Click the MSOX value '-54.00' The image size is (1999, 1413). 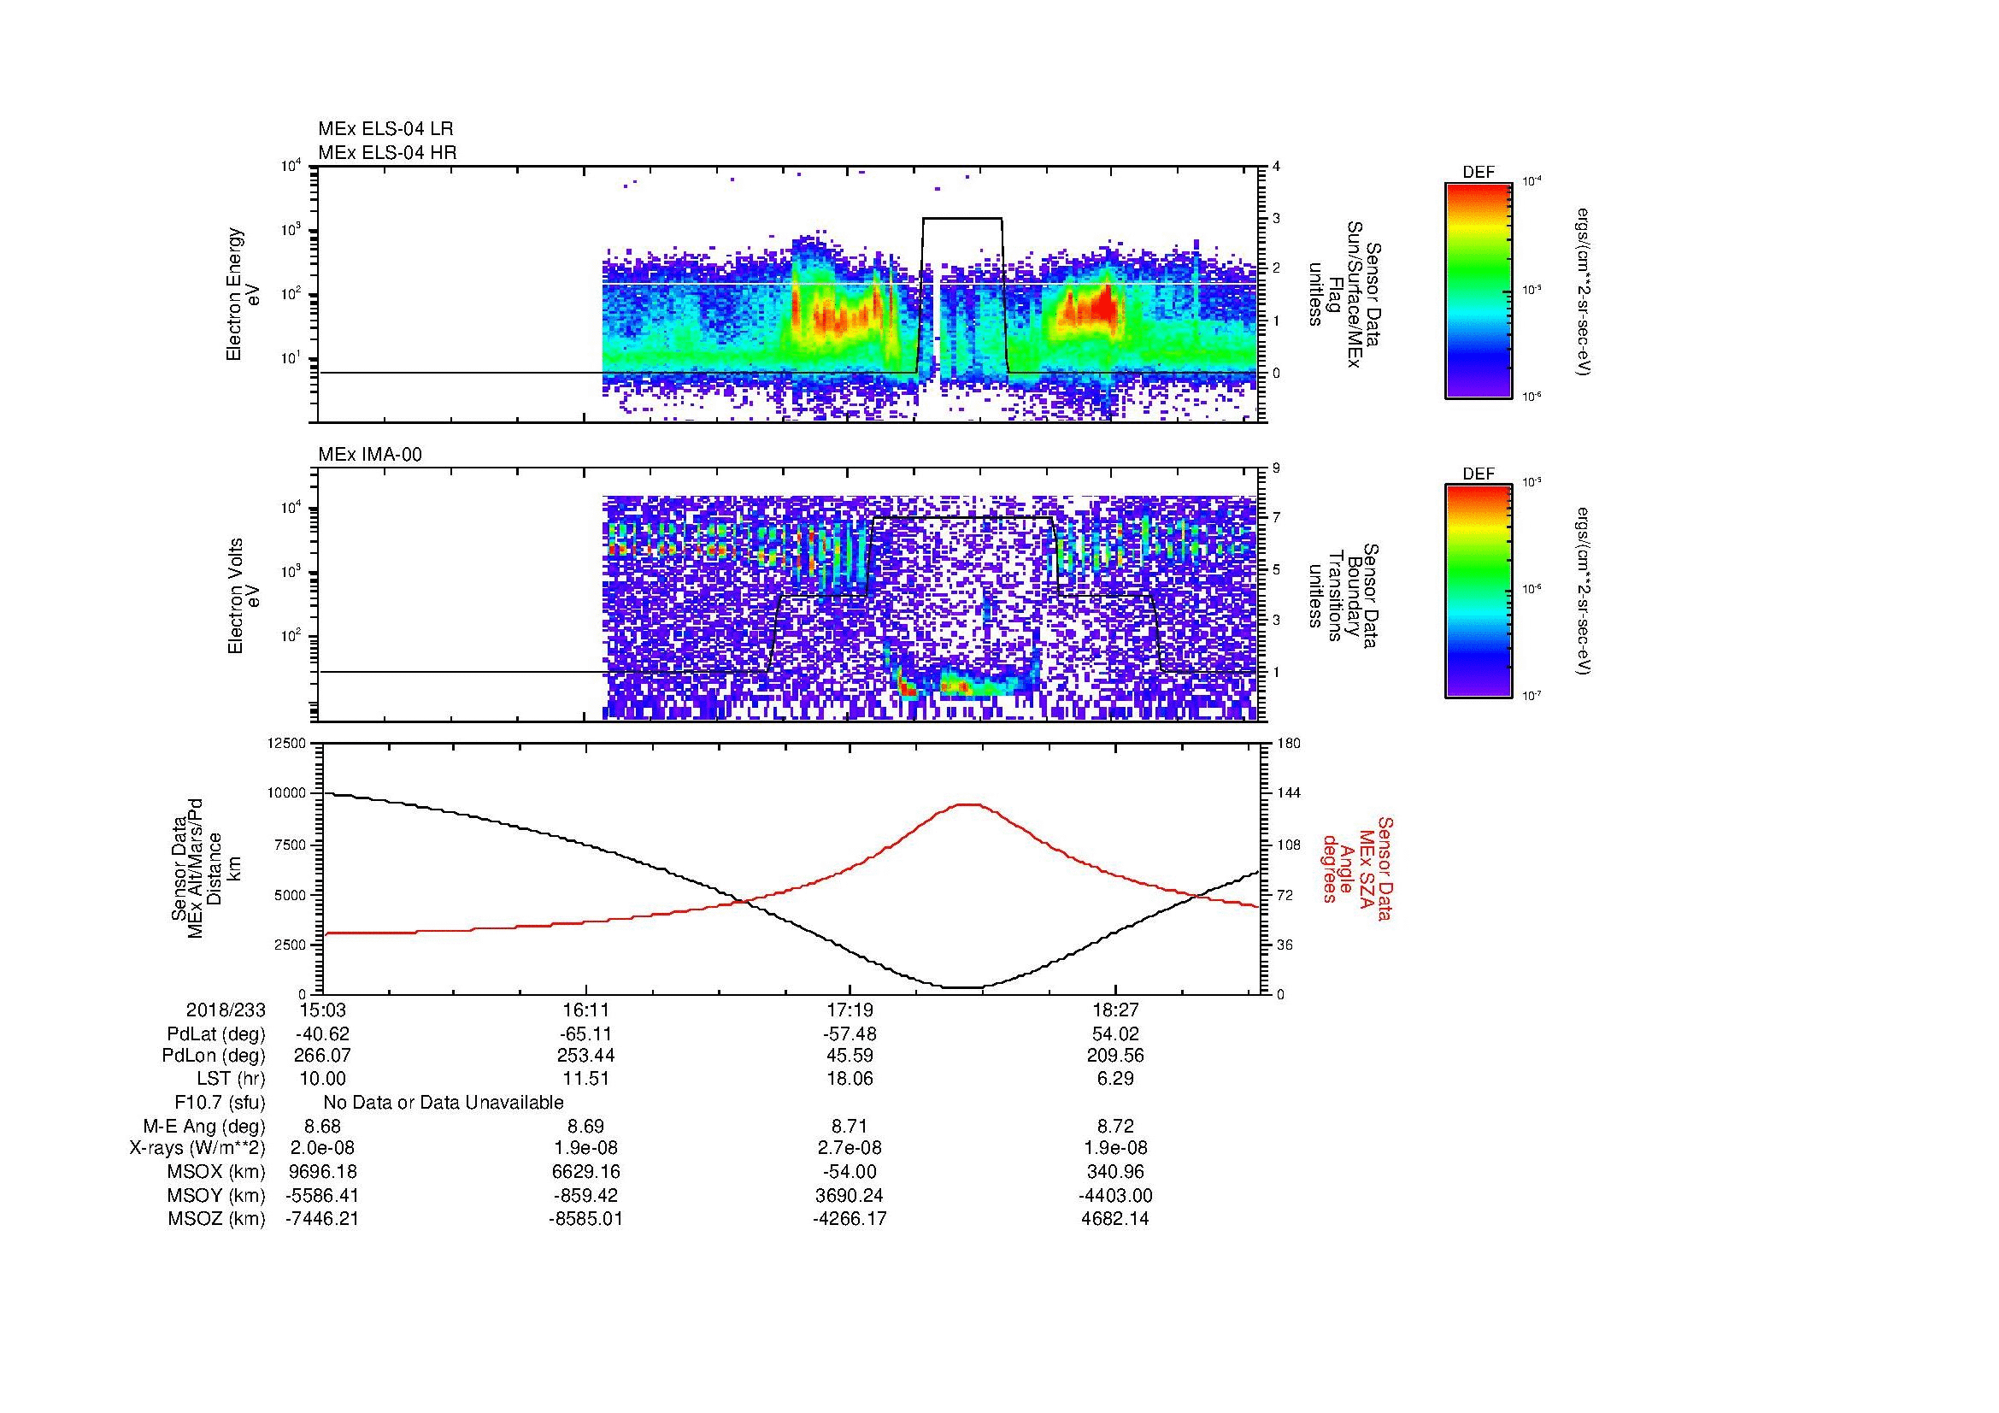[x=850, y=1173]
